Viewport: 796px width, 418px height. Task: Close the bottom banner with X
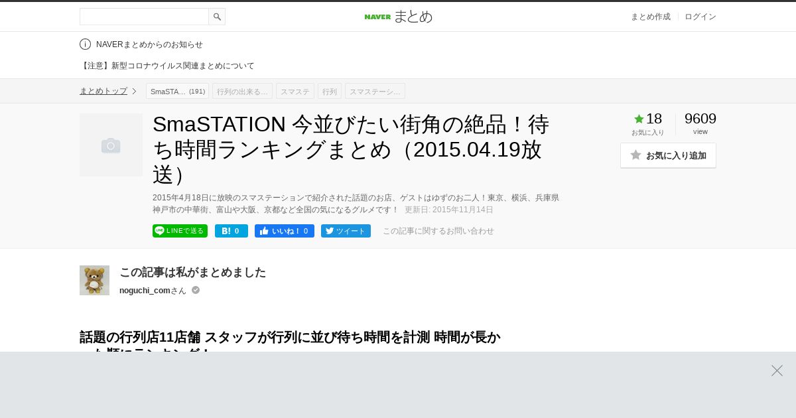click(x=777, y=371)
